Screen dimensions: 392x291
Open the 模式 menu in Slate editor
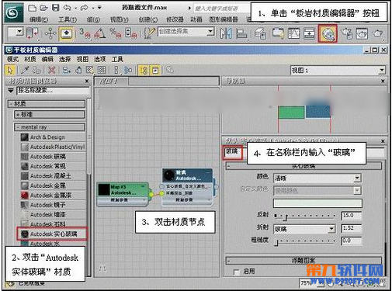tap(12, 59)
